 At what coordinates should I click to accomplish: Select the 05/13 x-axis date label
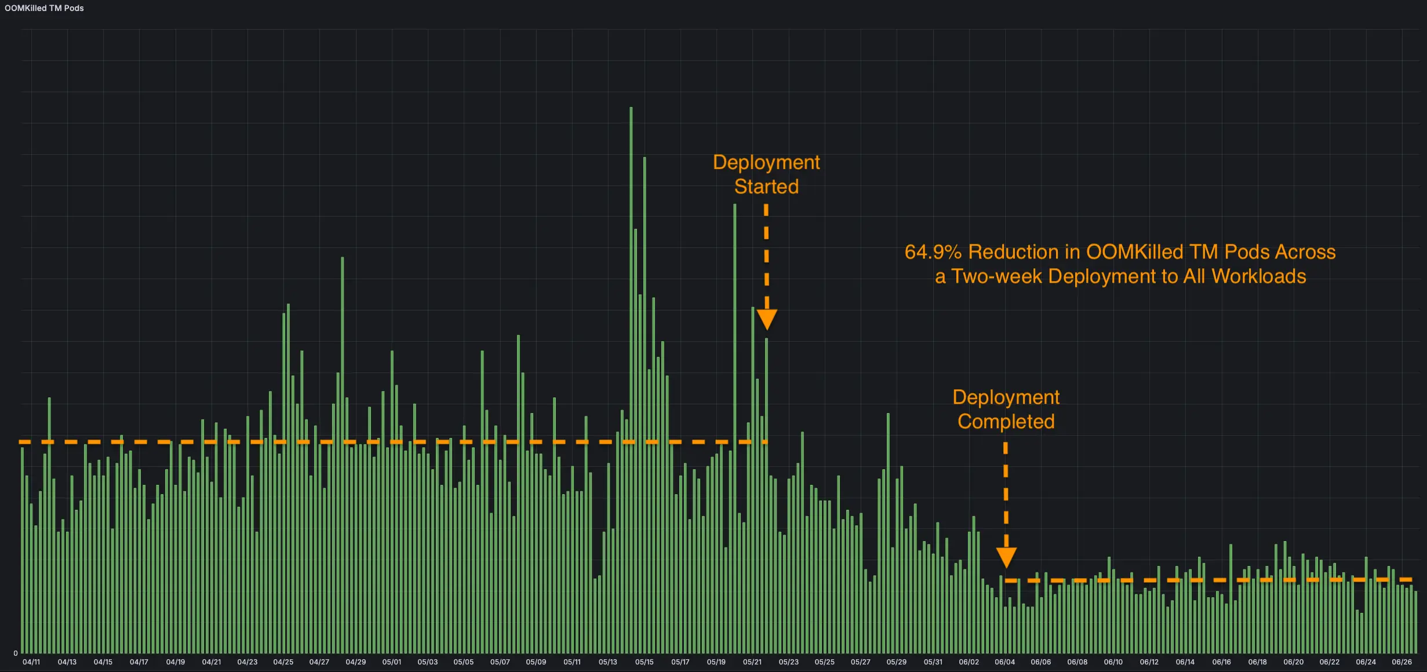[608, 662]
